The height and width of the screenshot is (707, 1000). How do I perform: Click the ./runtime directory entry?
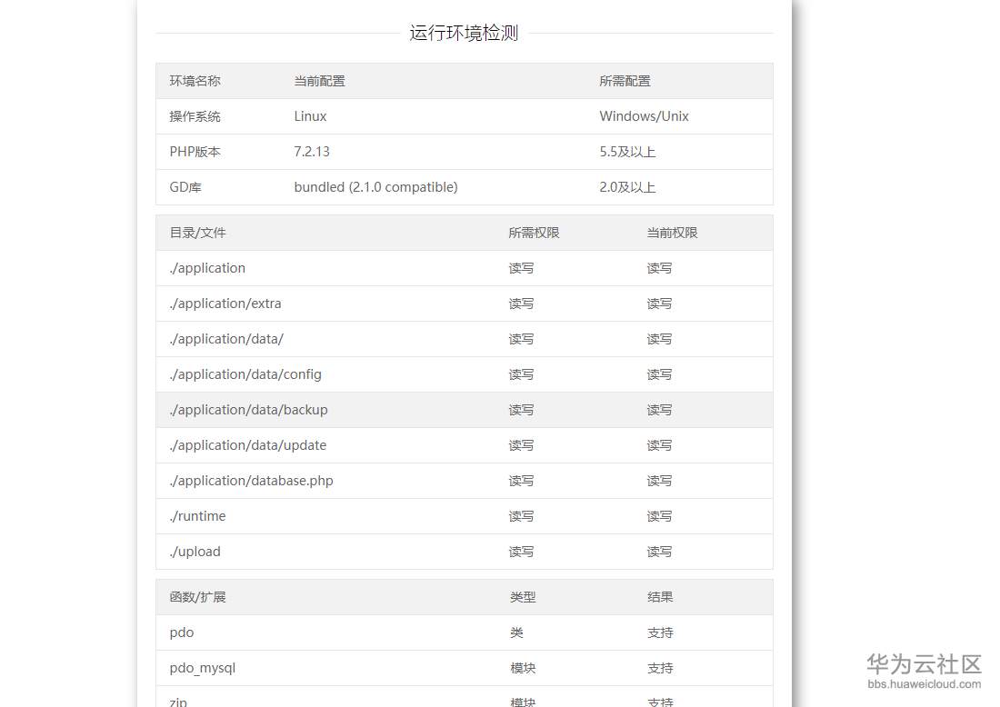click(197, 516)
